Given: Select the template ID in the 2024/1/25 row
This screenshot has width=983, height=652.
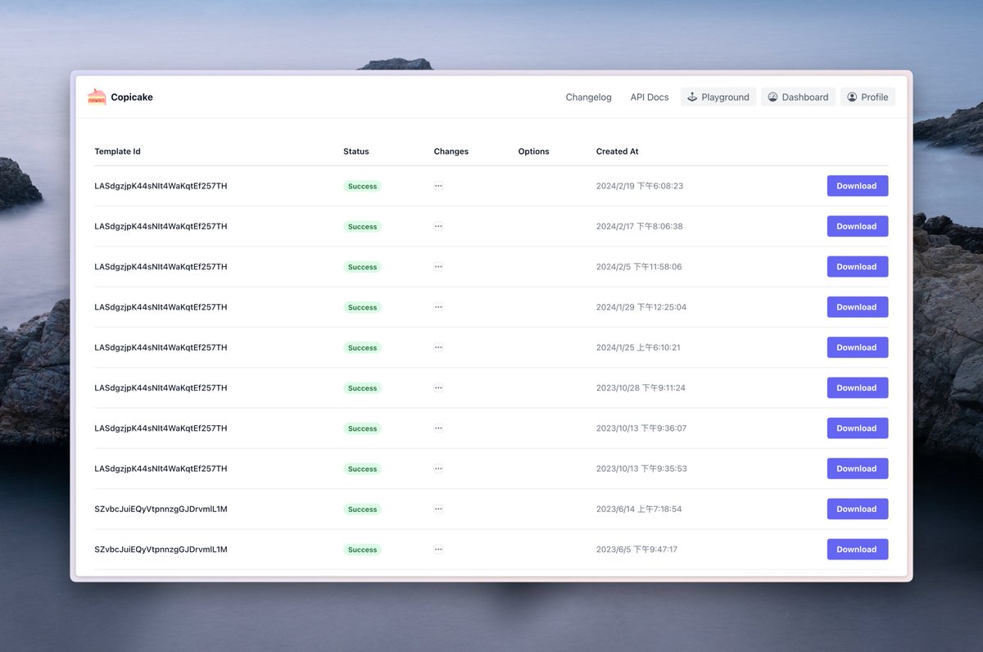Looking at the screenshot, I should (x=161, y=347).
